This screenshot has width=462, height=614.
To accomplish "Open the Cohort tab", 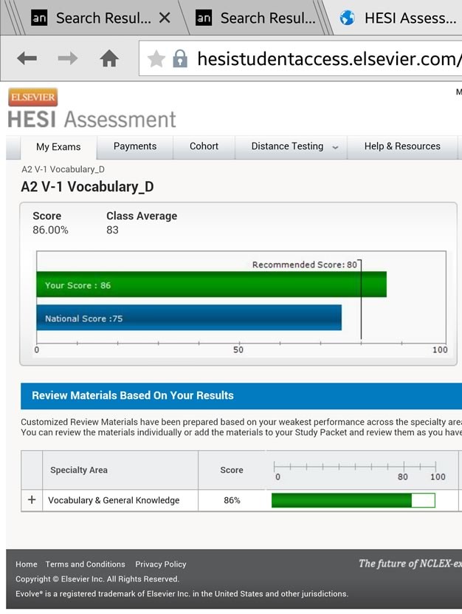I will [x=204, y=146].
